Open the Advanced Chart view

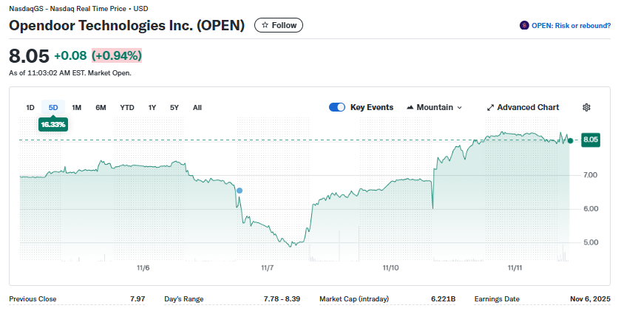pos(527,107)
